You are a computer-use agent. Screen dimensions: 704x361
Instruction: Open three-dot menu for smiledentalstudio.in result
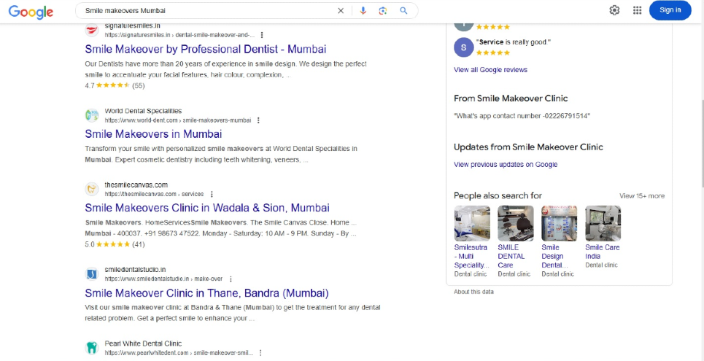231,279
